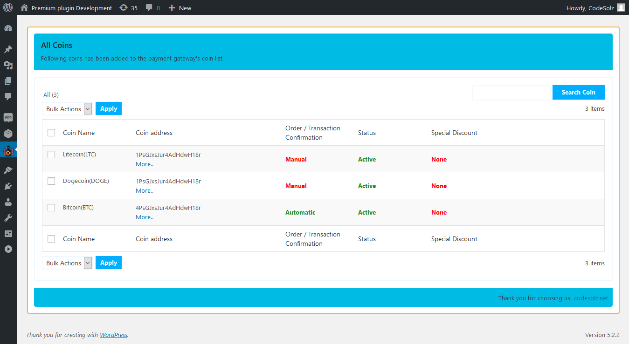Click into the coin search input field
This screenshot has width=629, height=344.
coord(511,93)
